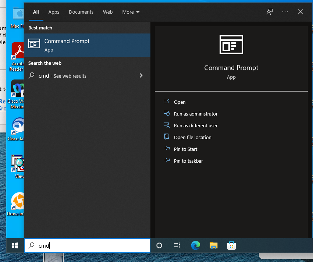Switch to the Apps tab
The width and height of the screenshot is (313, 262).
54,12
